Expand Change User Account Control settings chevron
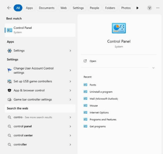This screenshot has height=154, width=163. pos(70,70)
